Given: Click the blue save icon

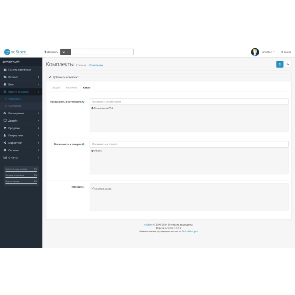Looking at the screenshot, I should [x=280, y=64].
